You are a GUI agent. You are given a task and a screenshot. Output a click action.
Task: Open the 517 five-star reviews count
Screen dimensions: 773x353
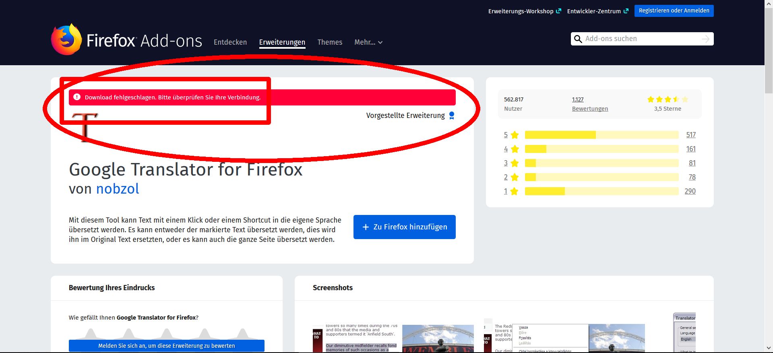pyautogui.click(x=691, y=135)
